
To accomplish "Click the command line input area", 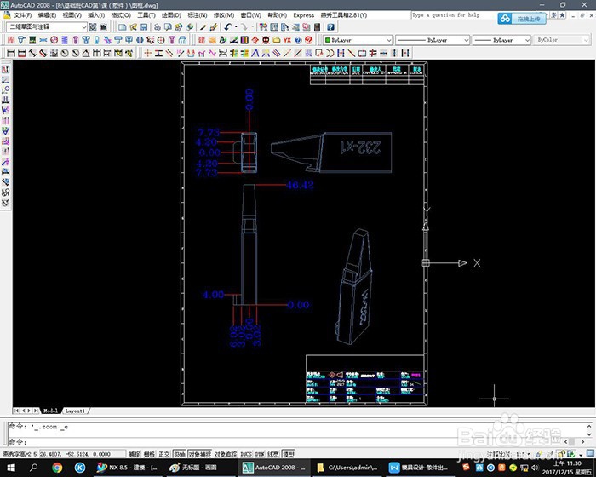I will coord(285,442).
